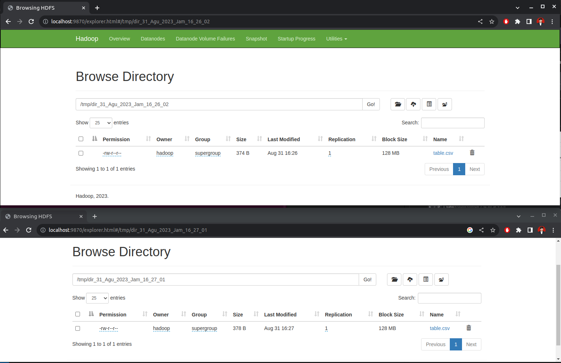Click owner hadoop in bottom window row
This screenshot has width=561, height=363.
point(161,328)
